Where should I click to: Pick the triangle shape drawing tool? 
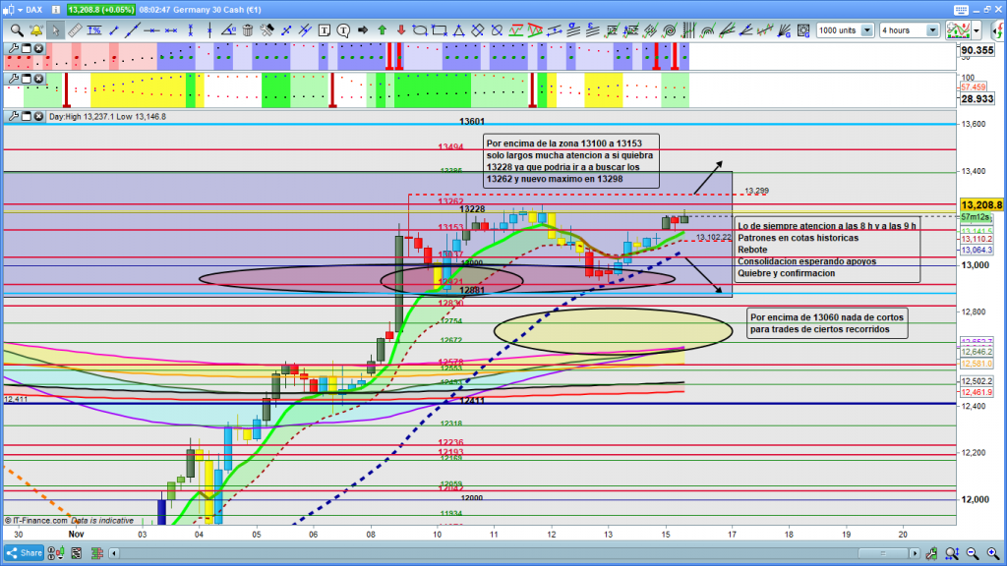pyautogui.click(x=458, y=30)
